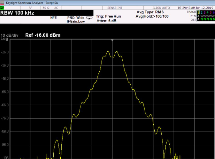Click the IFGain:Low setting

(x=76, y=21)
